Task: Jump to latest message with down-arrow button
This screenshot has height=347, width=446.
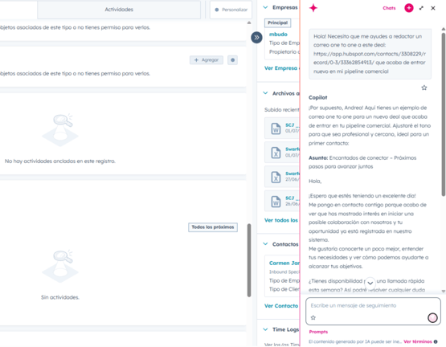Action: [x=370, y=283]
